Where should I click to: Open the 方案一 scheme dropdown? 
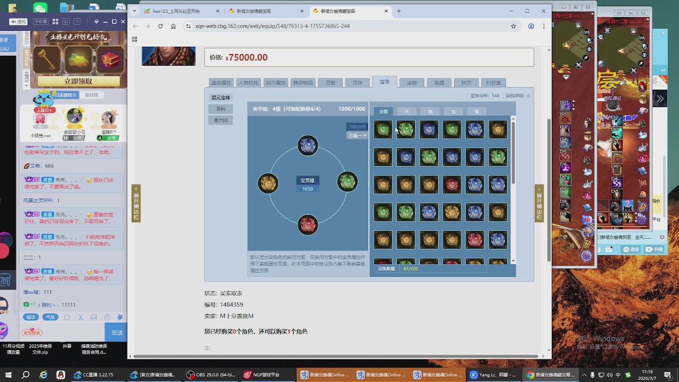click(x=357, y=135)
